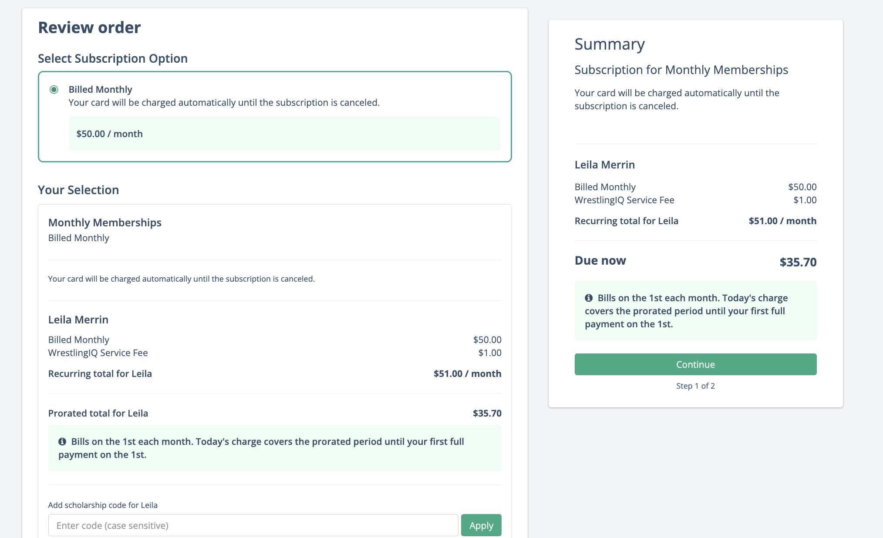Click the Select Subscription Option heading

[113, 58]
